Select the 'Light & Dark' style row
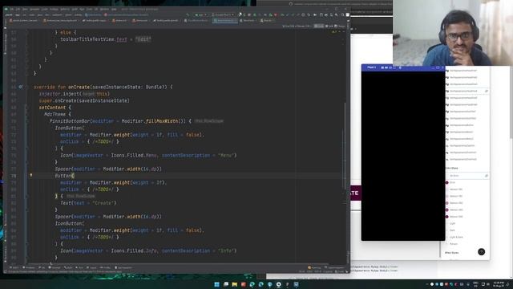The width and height of the screenshot is (513, 289). [456, 238]
